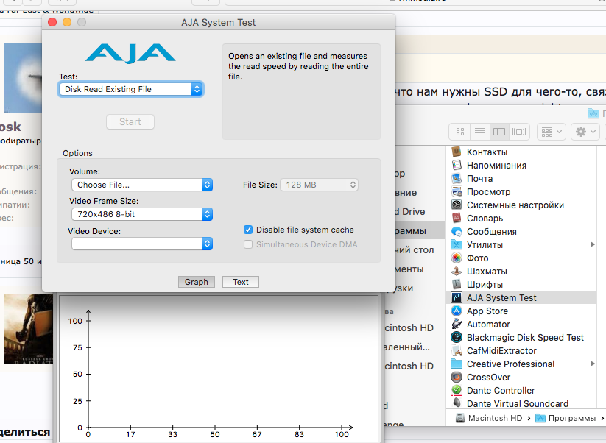Switch to the Text view tab
This screenshot has height=443, width=606.
click(240, 282)
